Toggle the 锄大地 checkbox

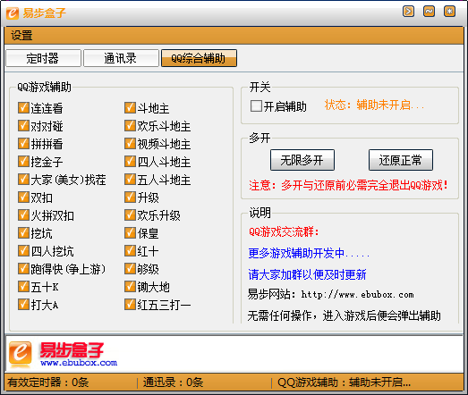[130, 287]
